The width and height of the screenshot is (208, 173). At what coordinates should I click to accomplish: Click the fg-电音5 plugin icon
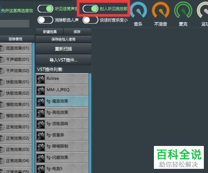click(41, 169)
